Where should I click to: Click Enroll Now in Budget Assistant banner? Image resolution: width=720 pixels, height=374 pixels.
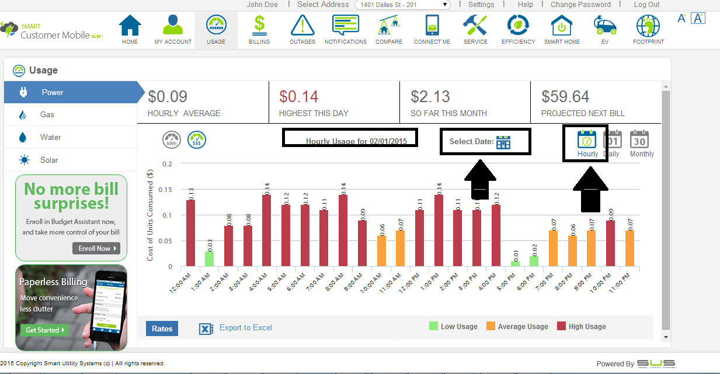point(96,249)
